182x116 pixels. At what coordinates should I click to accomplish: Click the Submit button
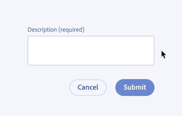point(135,87)
